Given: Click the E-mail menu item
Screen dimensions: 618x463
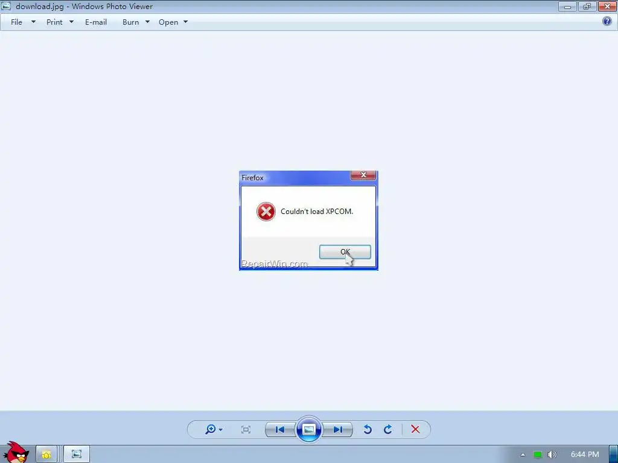Looking at the screenshot, I should tap(96, 22).
